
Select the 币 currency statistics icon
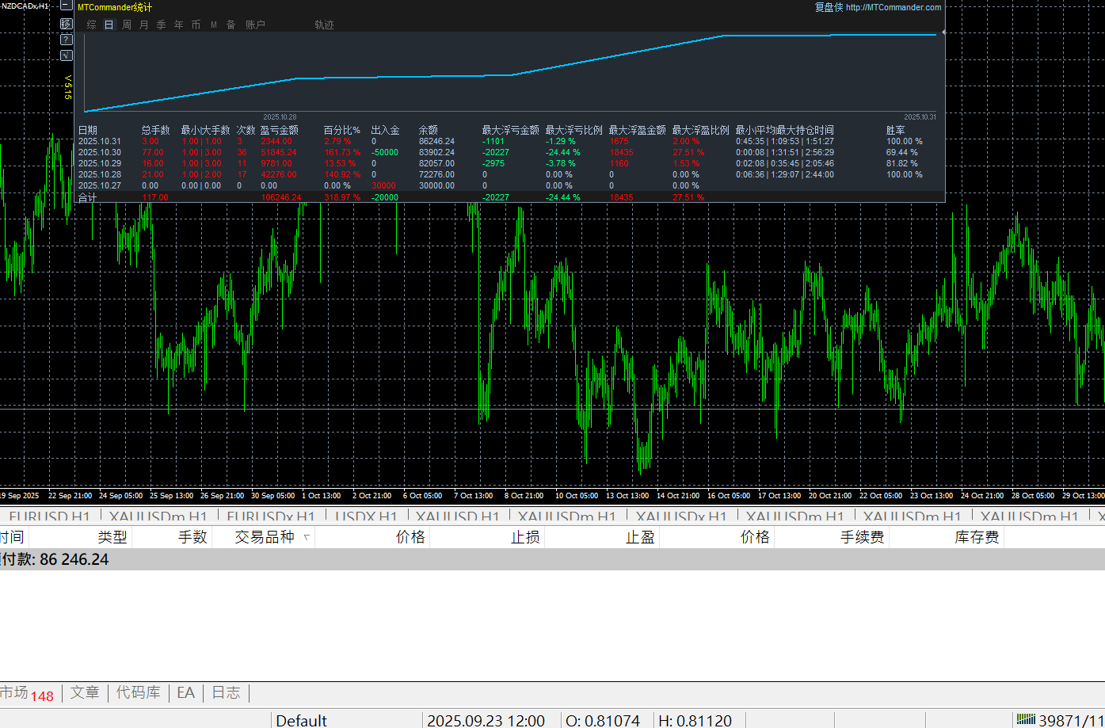[196, 25]
